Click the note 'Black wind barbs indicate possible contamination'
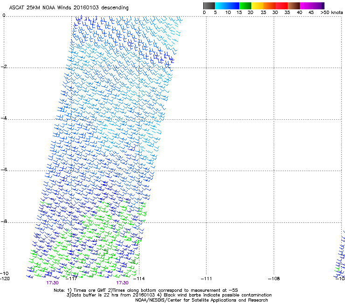The height and width of the screenshot is (303, 345). pos(218,295)
